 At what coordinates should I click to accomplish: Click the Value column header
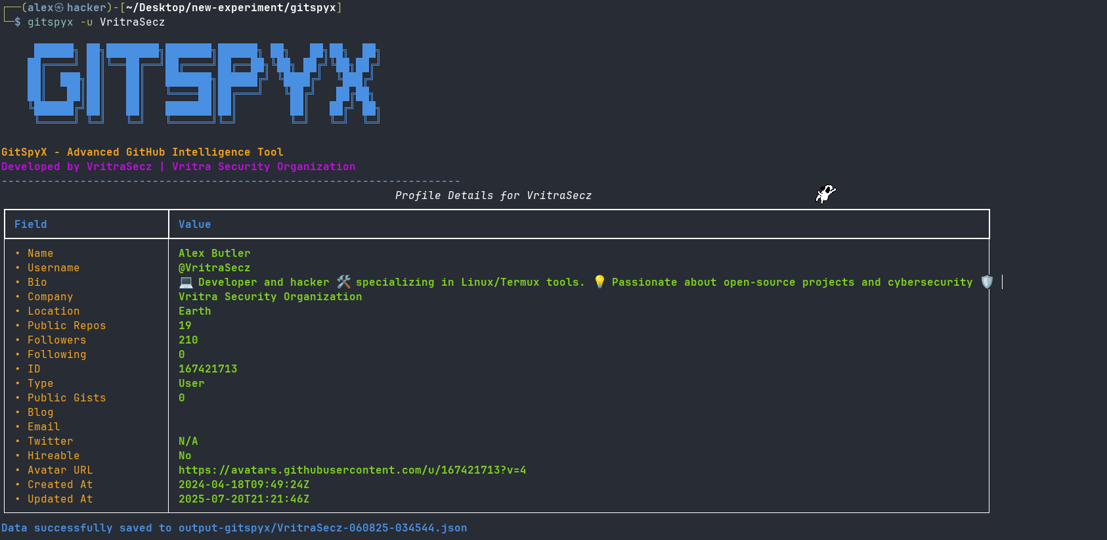point(195,225)
